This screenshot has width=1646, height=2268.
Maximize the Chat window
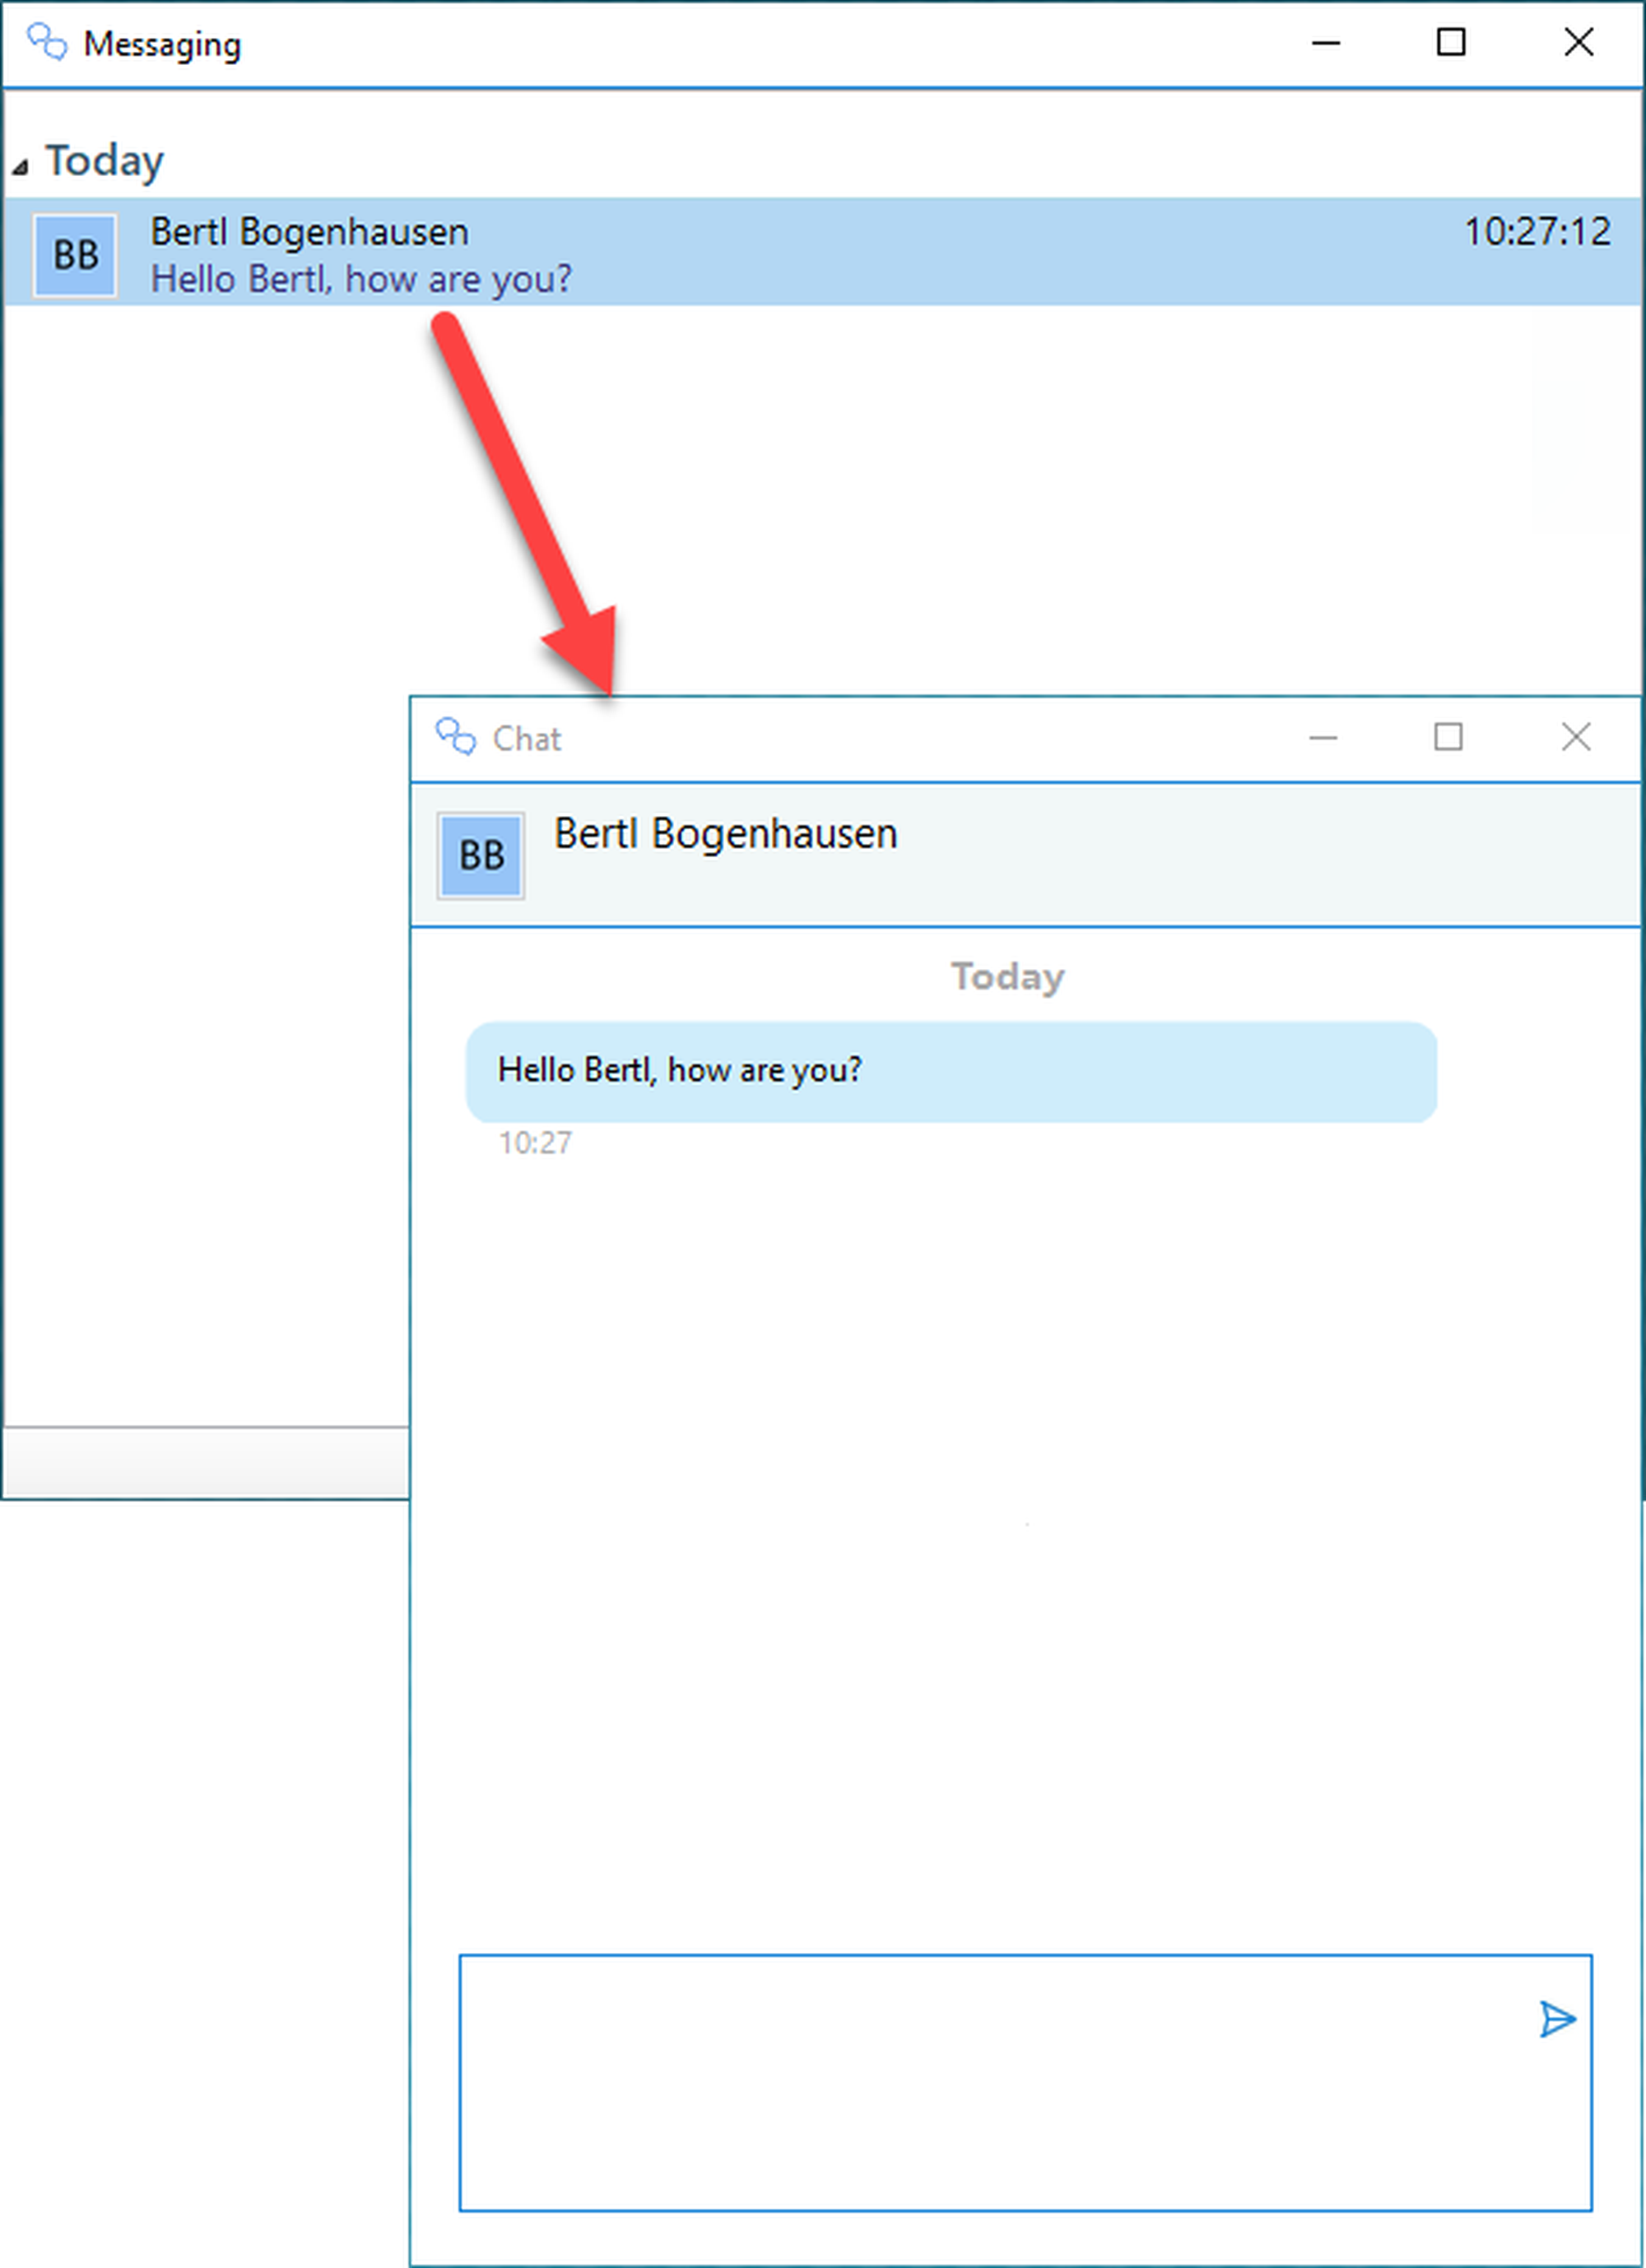click(x=1448, y=738)
